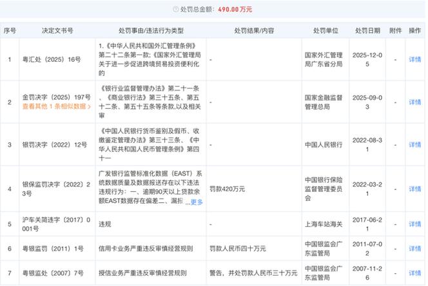Click the 罚款420万元 result cell
The height and width of the screenshot is (286, 428).
click(227, 189)
